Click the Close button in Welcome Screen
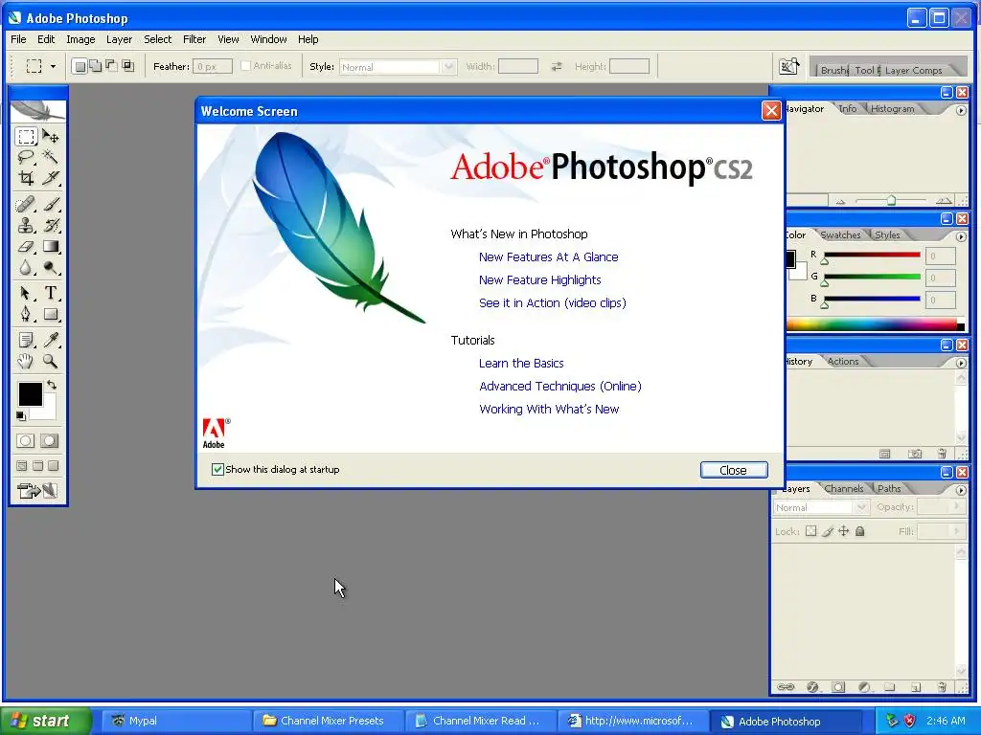This screenshot has height=735, width=981. click(734, 470)
